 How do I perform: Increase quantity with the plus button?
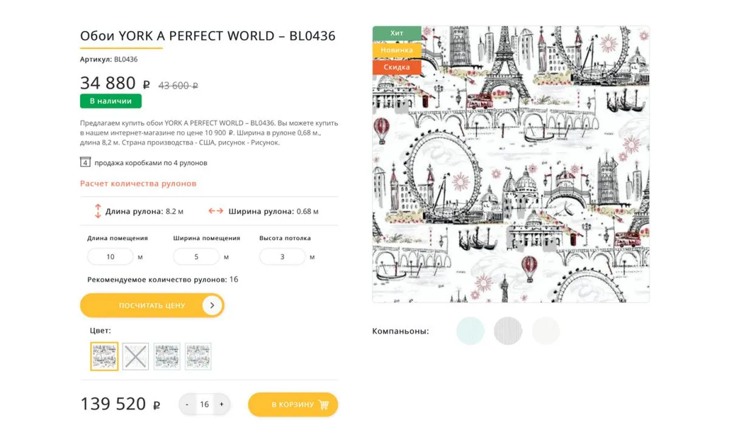(221, 404)
